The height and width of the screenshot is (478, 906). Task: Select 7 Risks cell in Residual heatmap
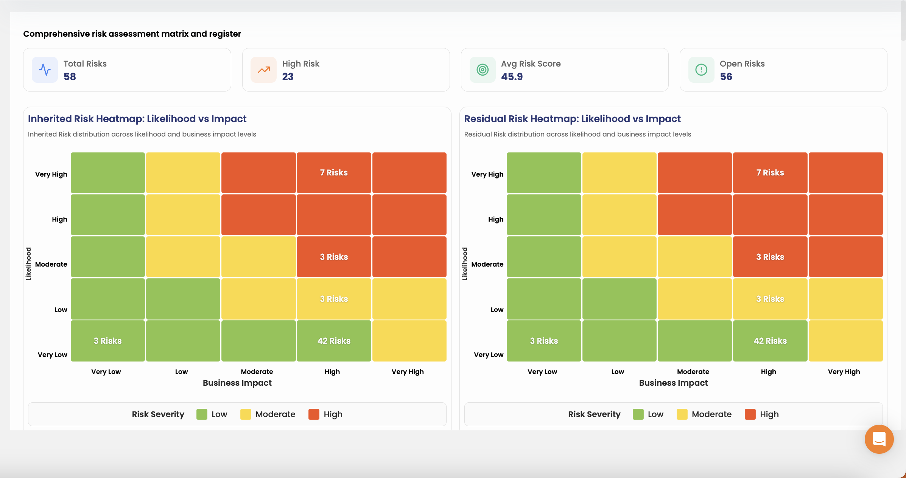[x=770, y=173]
